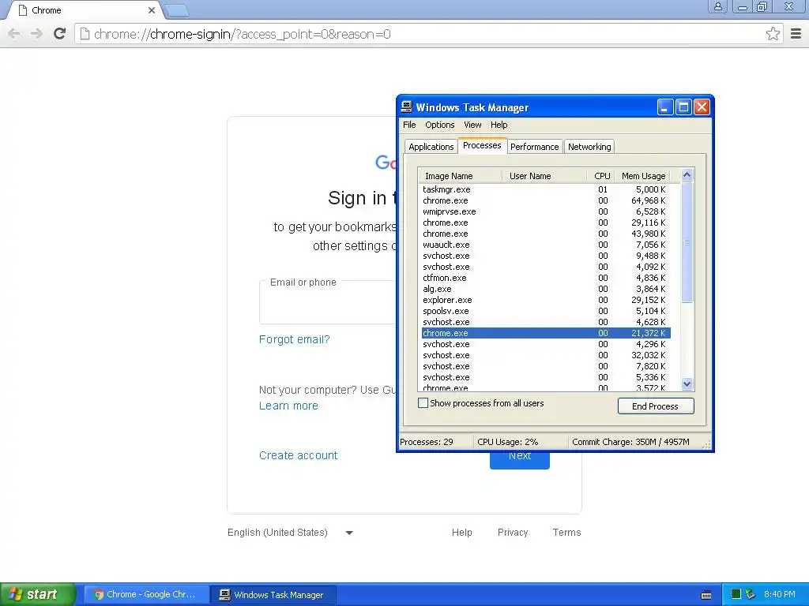Select svchost.exe using 7,820 K
The width and height of the screenshot is (809, 606).
point(546,366)
